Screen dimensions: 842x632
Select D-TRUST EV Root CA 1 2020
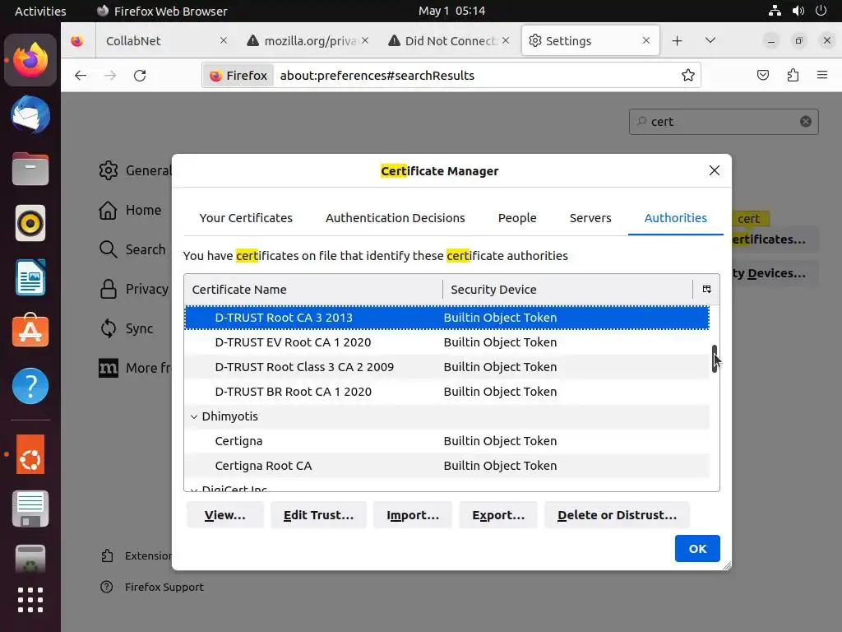446,342
